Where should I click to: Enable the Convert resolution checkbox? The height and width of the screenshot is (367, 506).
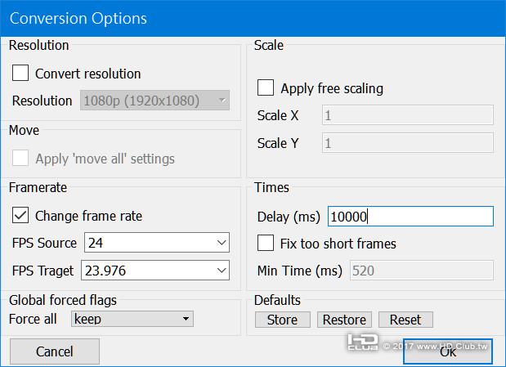point(20,74)
